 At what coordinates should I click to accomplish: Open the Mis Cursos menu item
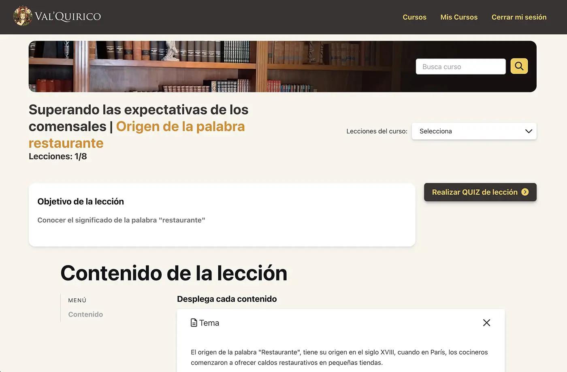459,17
